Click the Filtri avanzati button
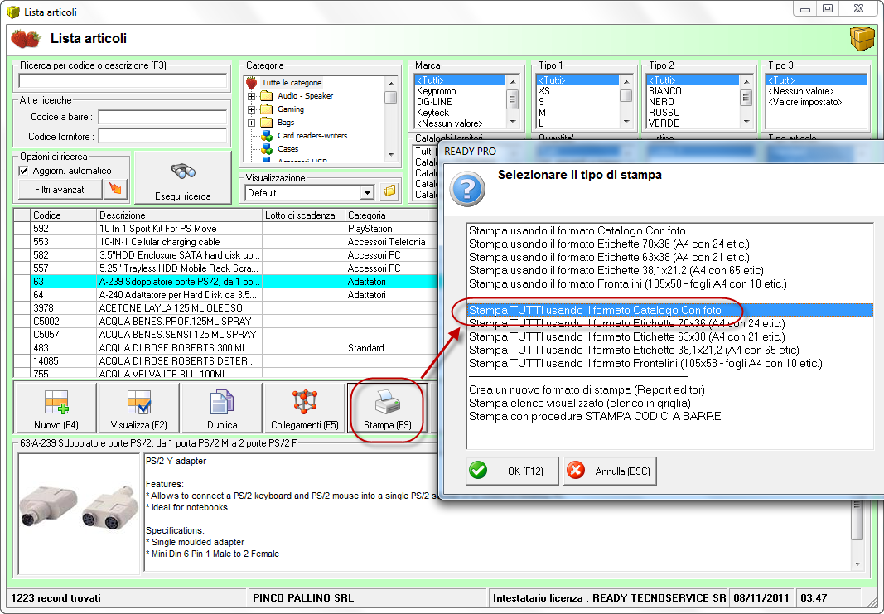This screenshot has height=614, width=884. tap(60, 190)
